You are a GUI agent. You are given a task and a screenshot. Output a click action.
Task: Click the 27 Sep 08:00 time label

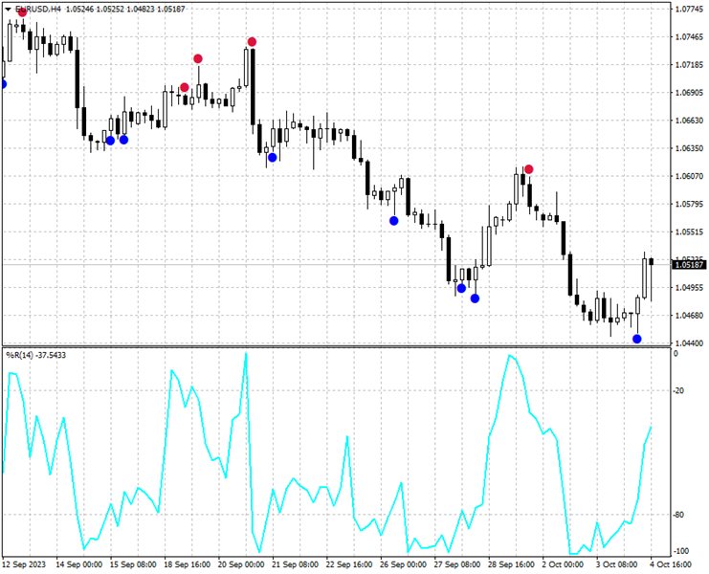(x=457, y=564)
